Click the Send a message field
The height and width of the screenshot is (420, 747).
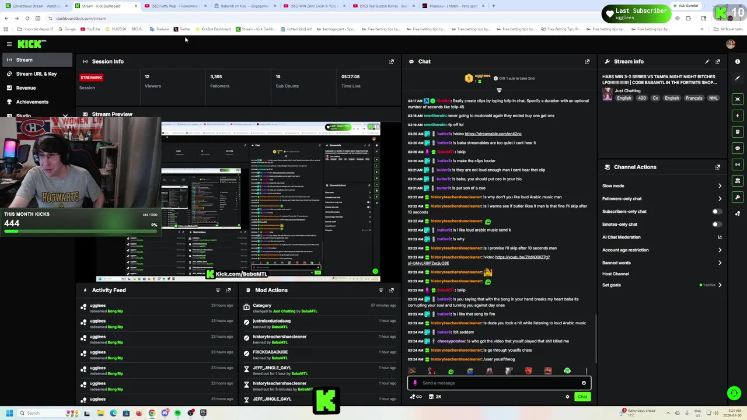pyautogui.click(x=499, y=383)
